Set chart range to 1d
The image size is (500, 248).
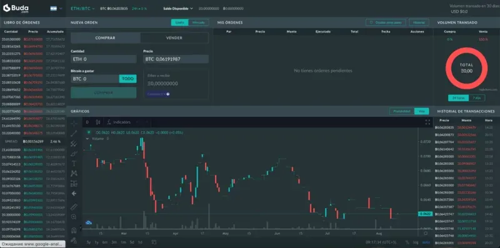tap(140, 242)
